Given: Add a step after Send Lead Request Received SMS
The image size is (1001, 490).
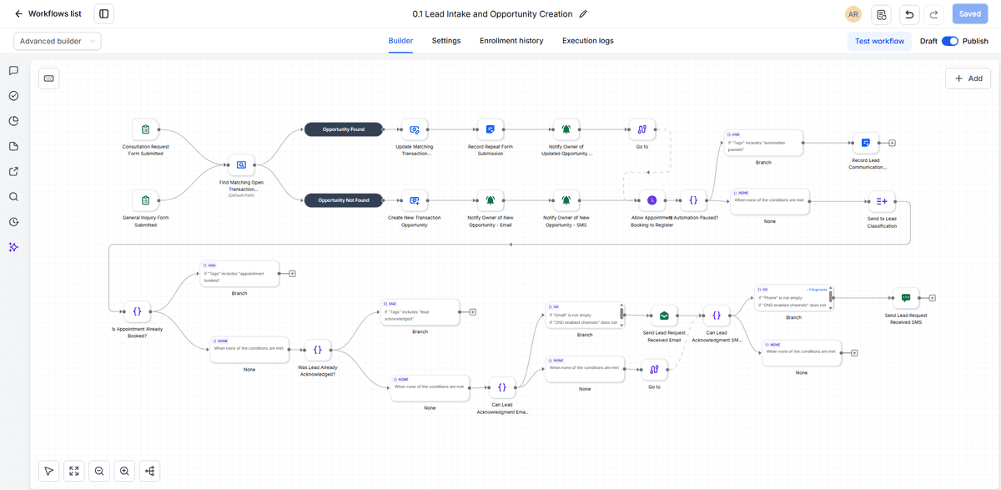Looking at the screenshot, I should (x=933, y=298).
